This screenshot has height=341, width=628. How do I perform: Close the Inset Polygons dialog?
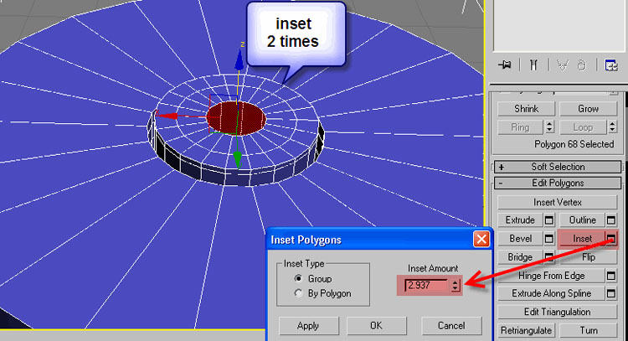tap(481, 240)
